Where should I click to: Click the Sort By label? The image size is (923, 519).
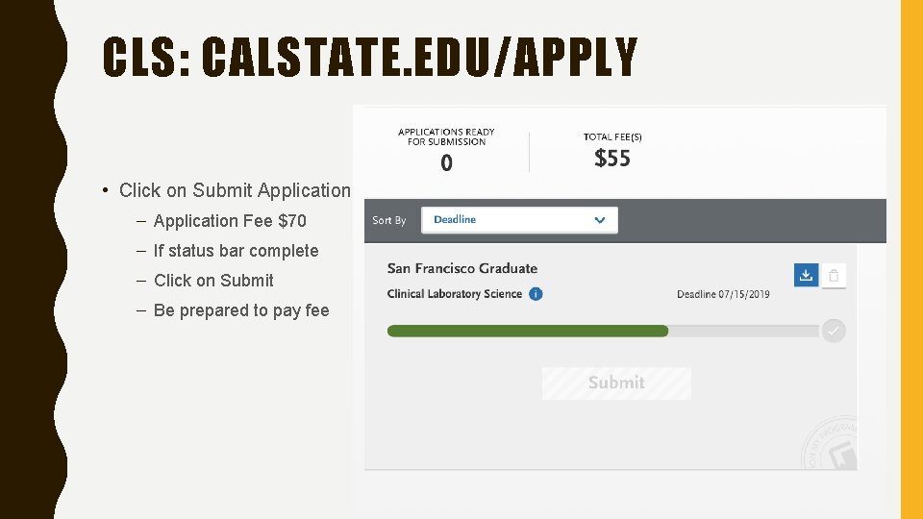pos(389,220)
